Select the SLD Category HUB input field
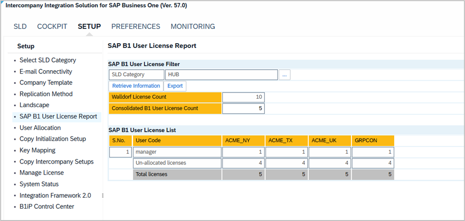 click(221, 75)
